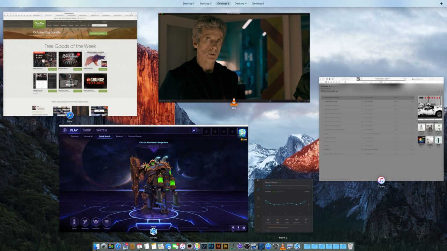447x251 pixels.
Task: Select Pitch effect in Boom 2
Action: [306, 221]
